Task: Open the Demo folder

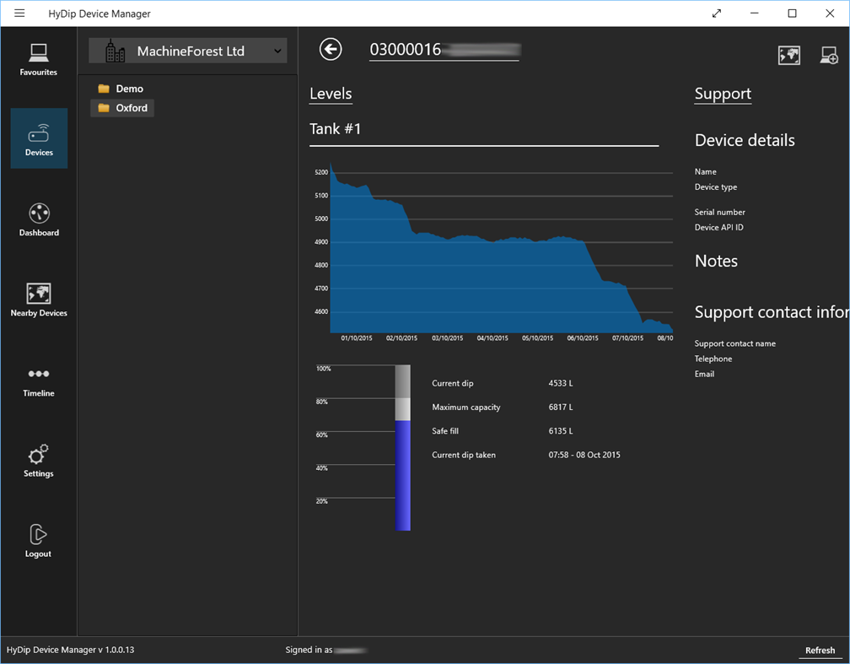Action: (x=121, y=89)
